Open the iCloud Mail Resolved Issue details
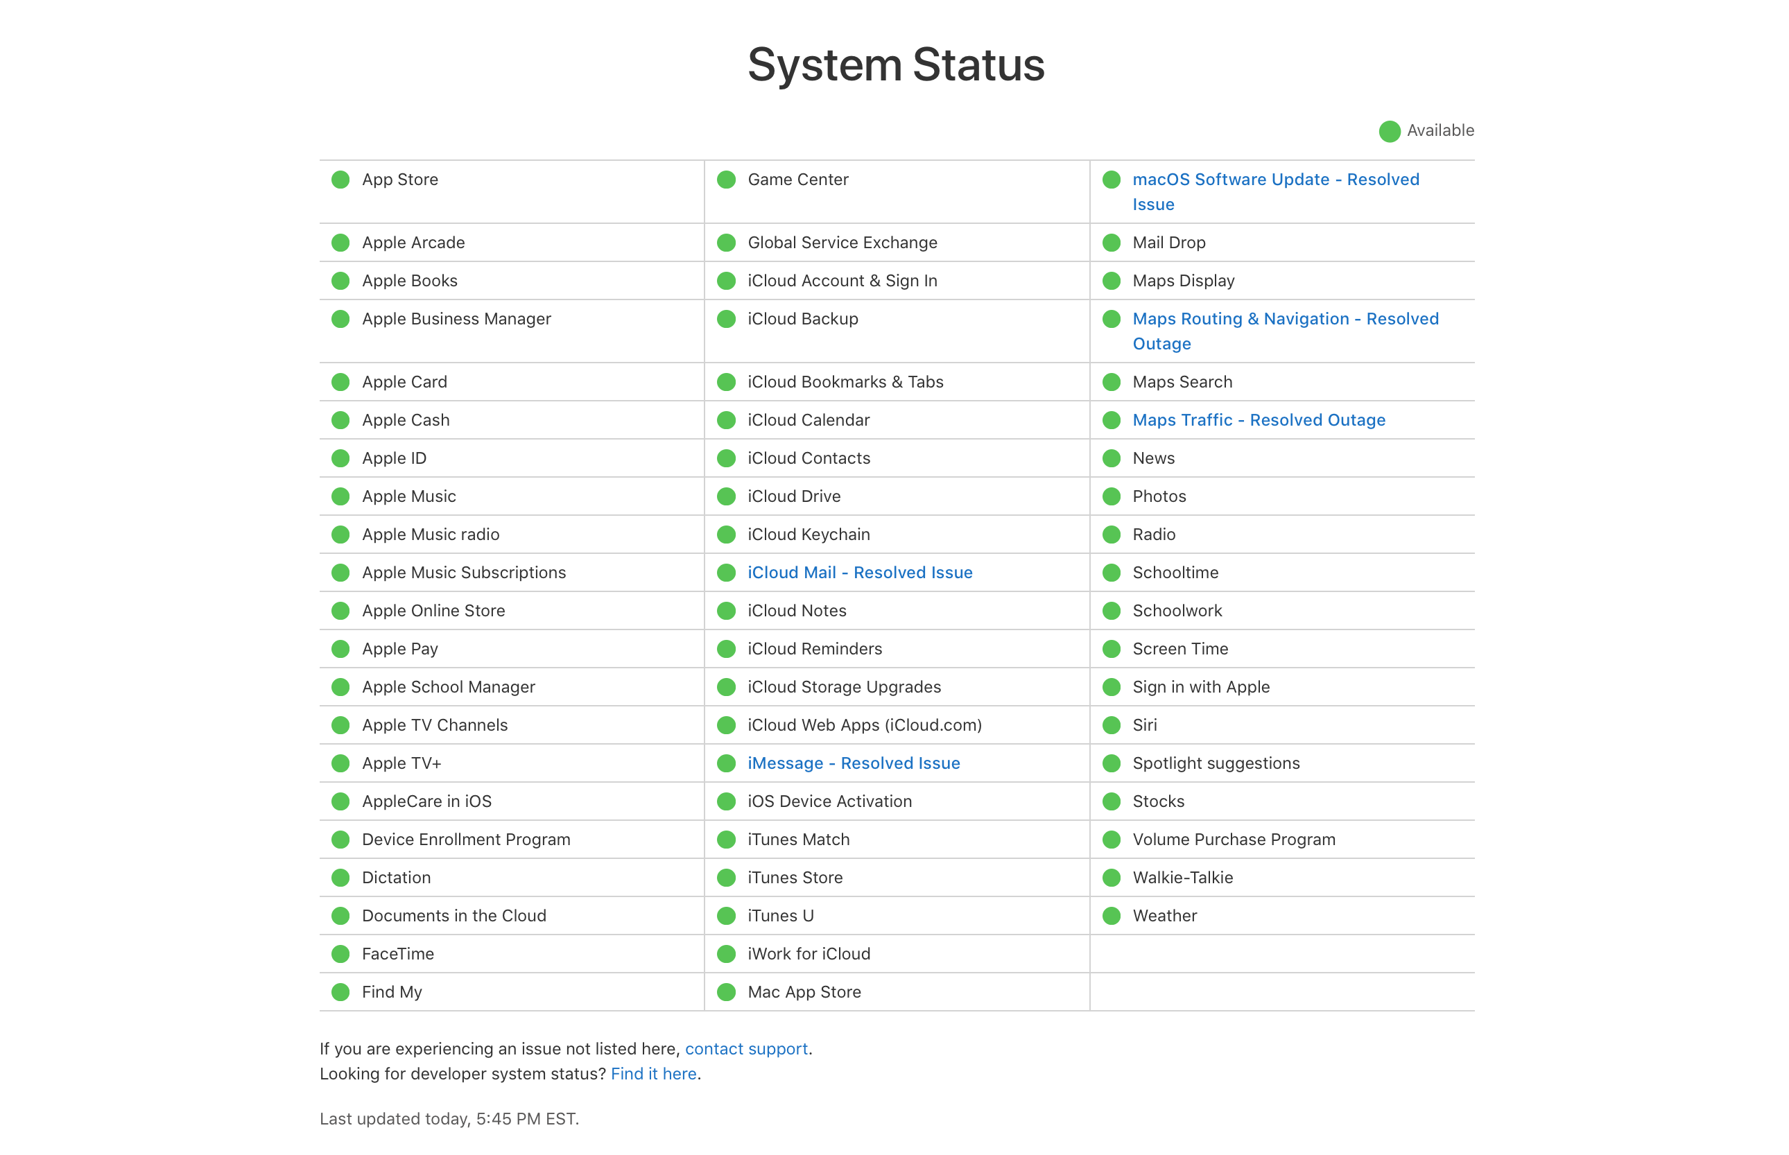1789x1155 pixels. tap(860, 572)
